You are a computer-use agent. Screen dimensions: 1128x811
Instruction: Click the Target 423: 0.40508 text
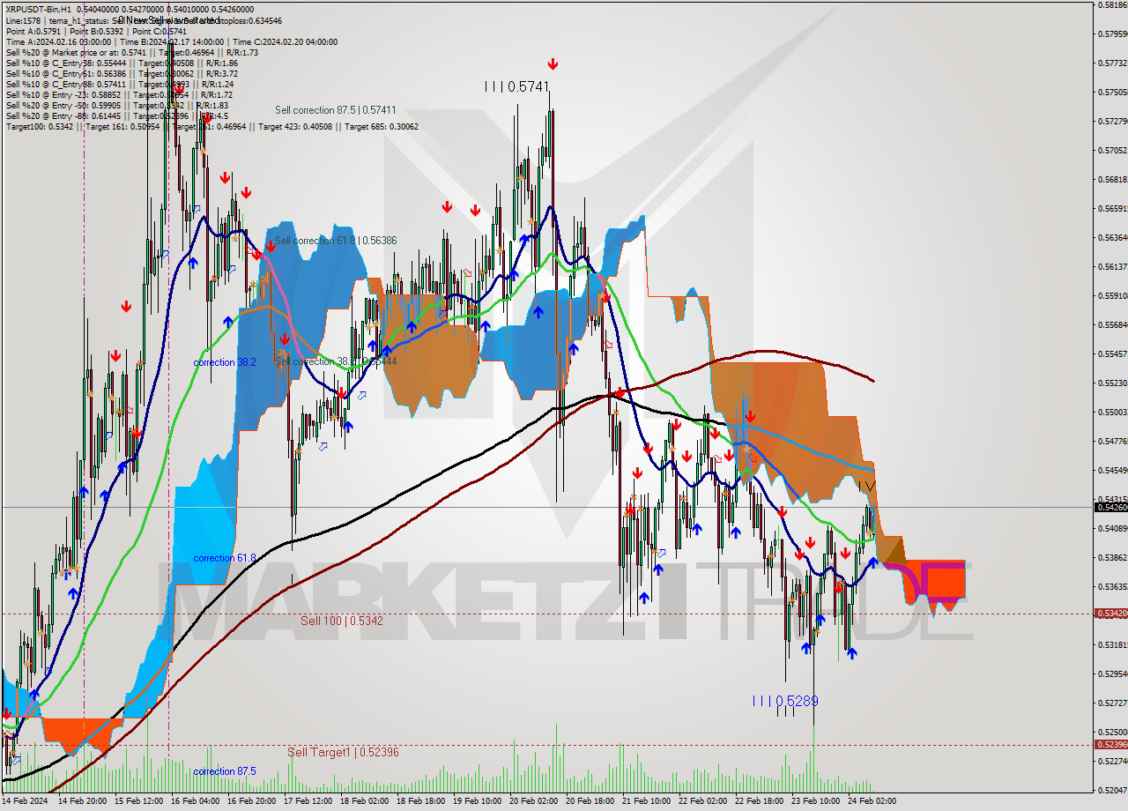point(295,126)
